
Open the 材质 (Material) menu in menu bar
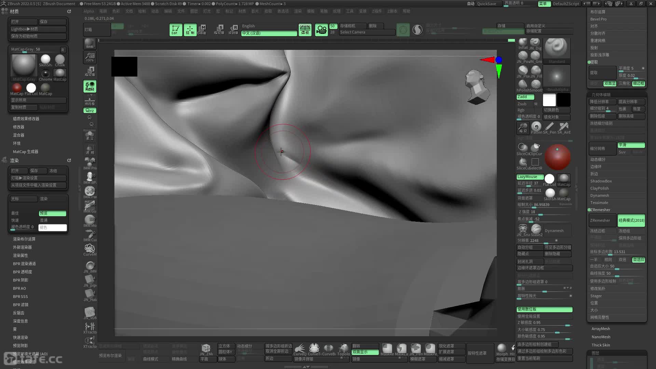[x=242, y=11]
